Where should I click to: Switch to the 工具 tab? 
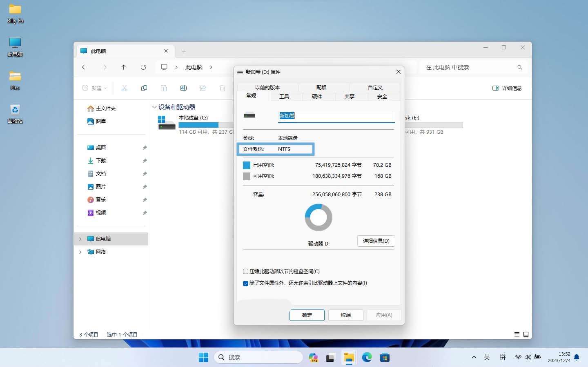284,97
